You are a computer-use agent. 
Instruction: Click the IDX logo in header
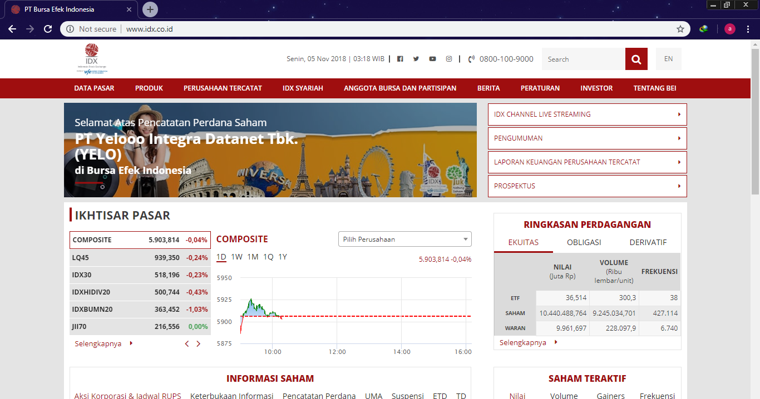(92, 59)
